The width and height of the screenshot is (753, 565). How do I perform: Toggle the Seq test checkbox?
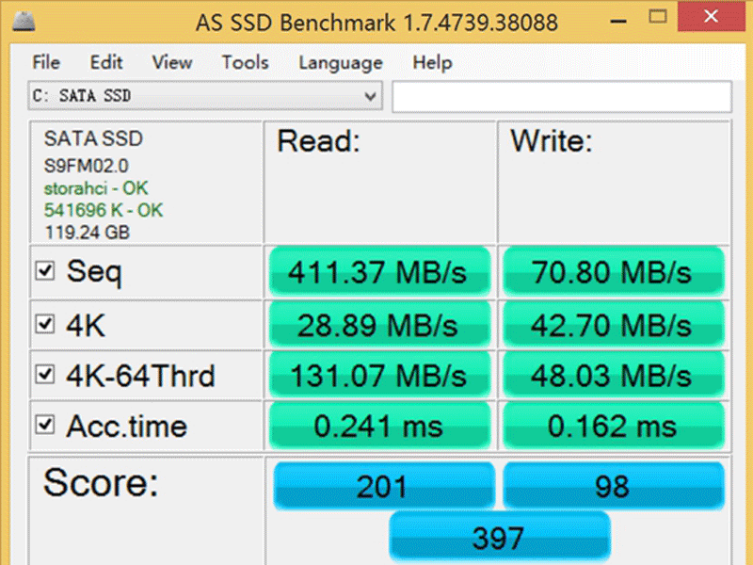(44, 270)
